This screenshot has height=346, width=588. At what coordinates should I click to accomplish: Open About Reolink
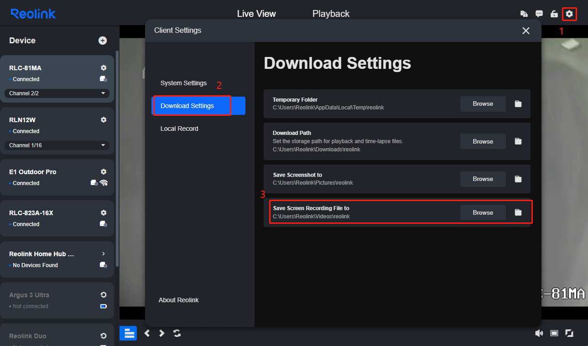[x=178, y=300]
